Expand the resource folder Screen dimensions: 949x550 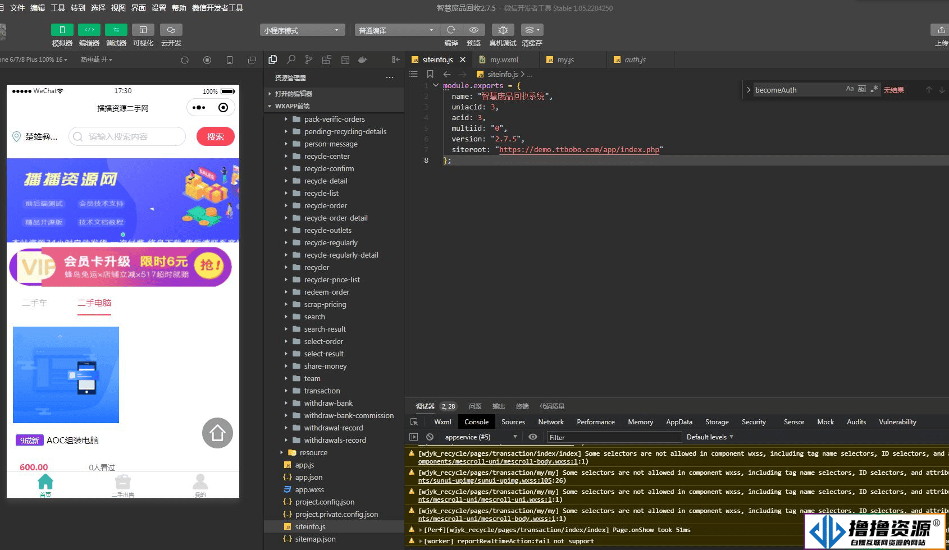[334, 452]
